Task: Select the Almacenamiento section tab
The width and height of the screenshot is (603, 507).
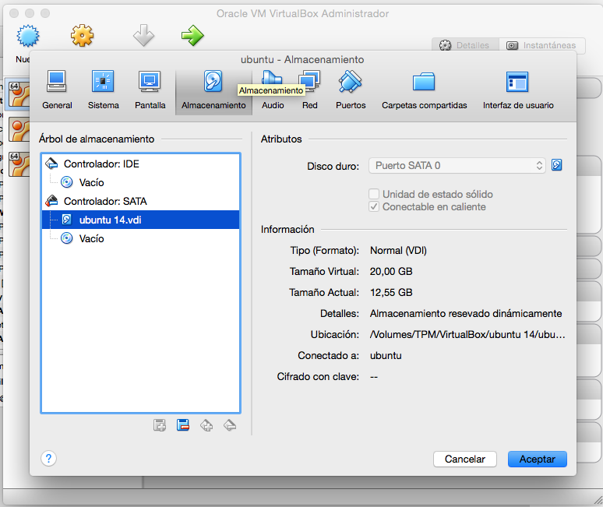Action: [213, 91]
